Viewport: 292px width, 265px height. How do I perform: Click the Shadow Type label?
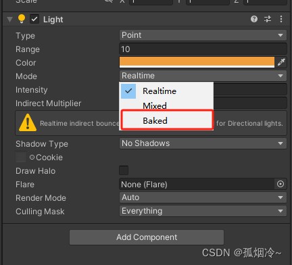coord(42,144)
